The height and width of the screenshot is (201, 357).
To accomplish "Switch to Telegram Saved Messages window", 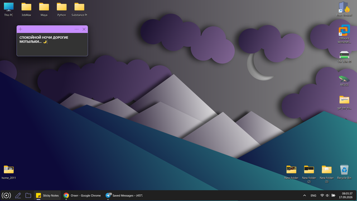I will coord(124,195).
